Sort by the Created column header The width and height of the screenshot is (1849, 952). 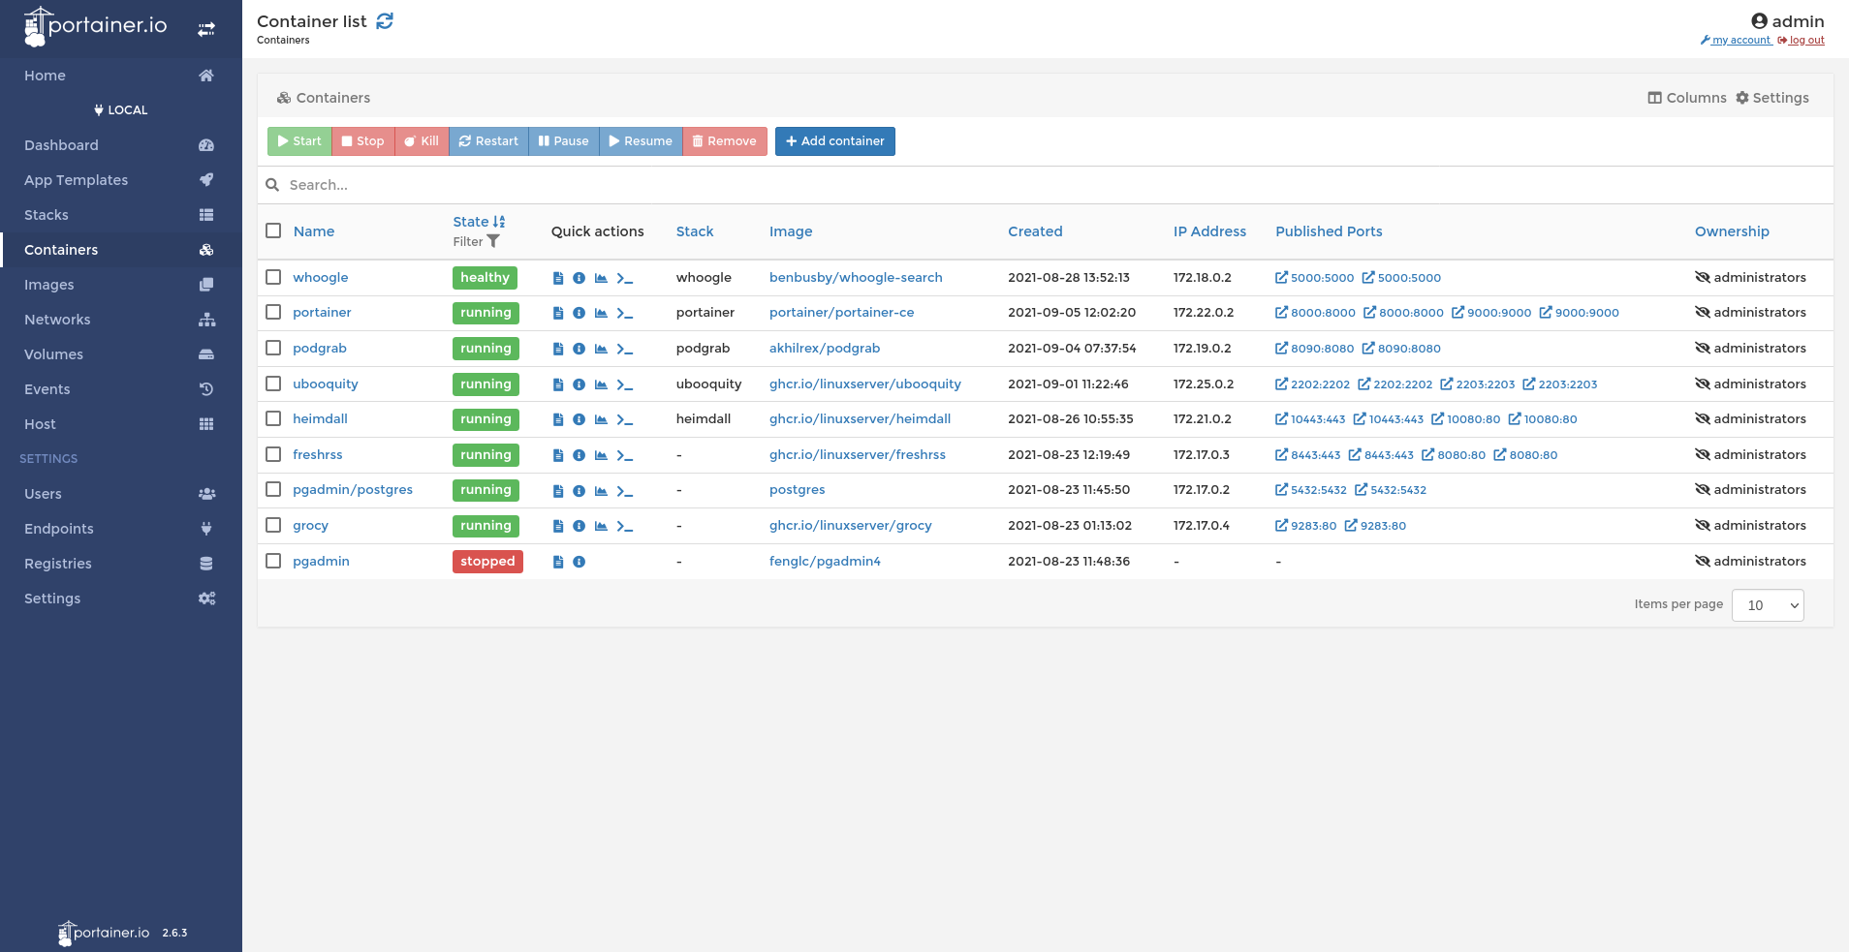[1035, 231]
